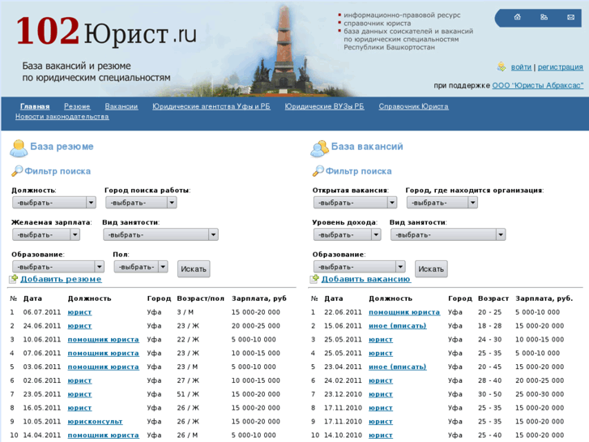Open vacancy иное (вписать) dated 15.06.2011

tap(398, 326)
